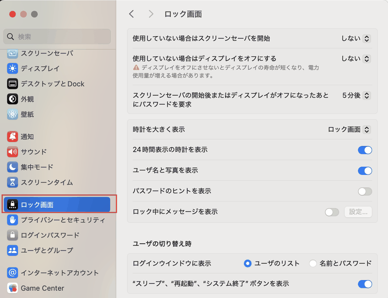This screenshot has width=388, height=298.
Task: Close the settings window with red button
Action: pyautogui.click(x=13, y=15)
